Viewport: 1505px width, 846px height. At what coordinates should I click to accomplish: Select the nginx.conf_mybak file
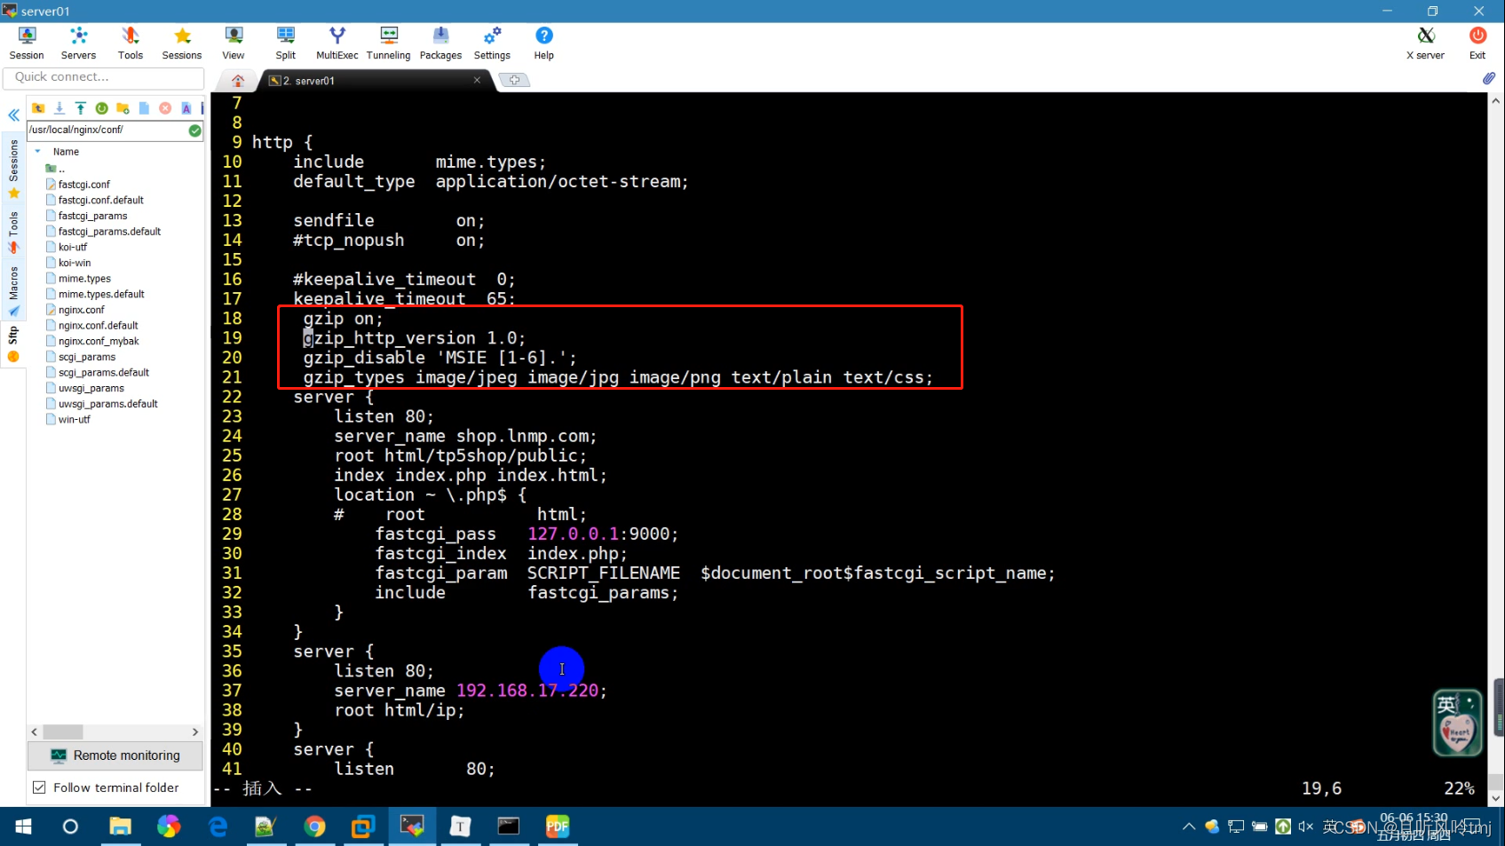click(93, 341)
